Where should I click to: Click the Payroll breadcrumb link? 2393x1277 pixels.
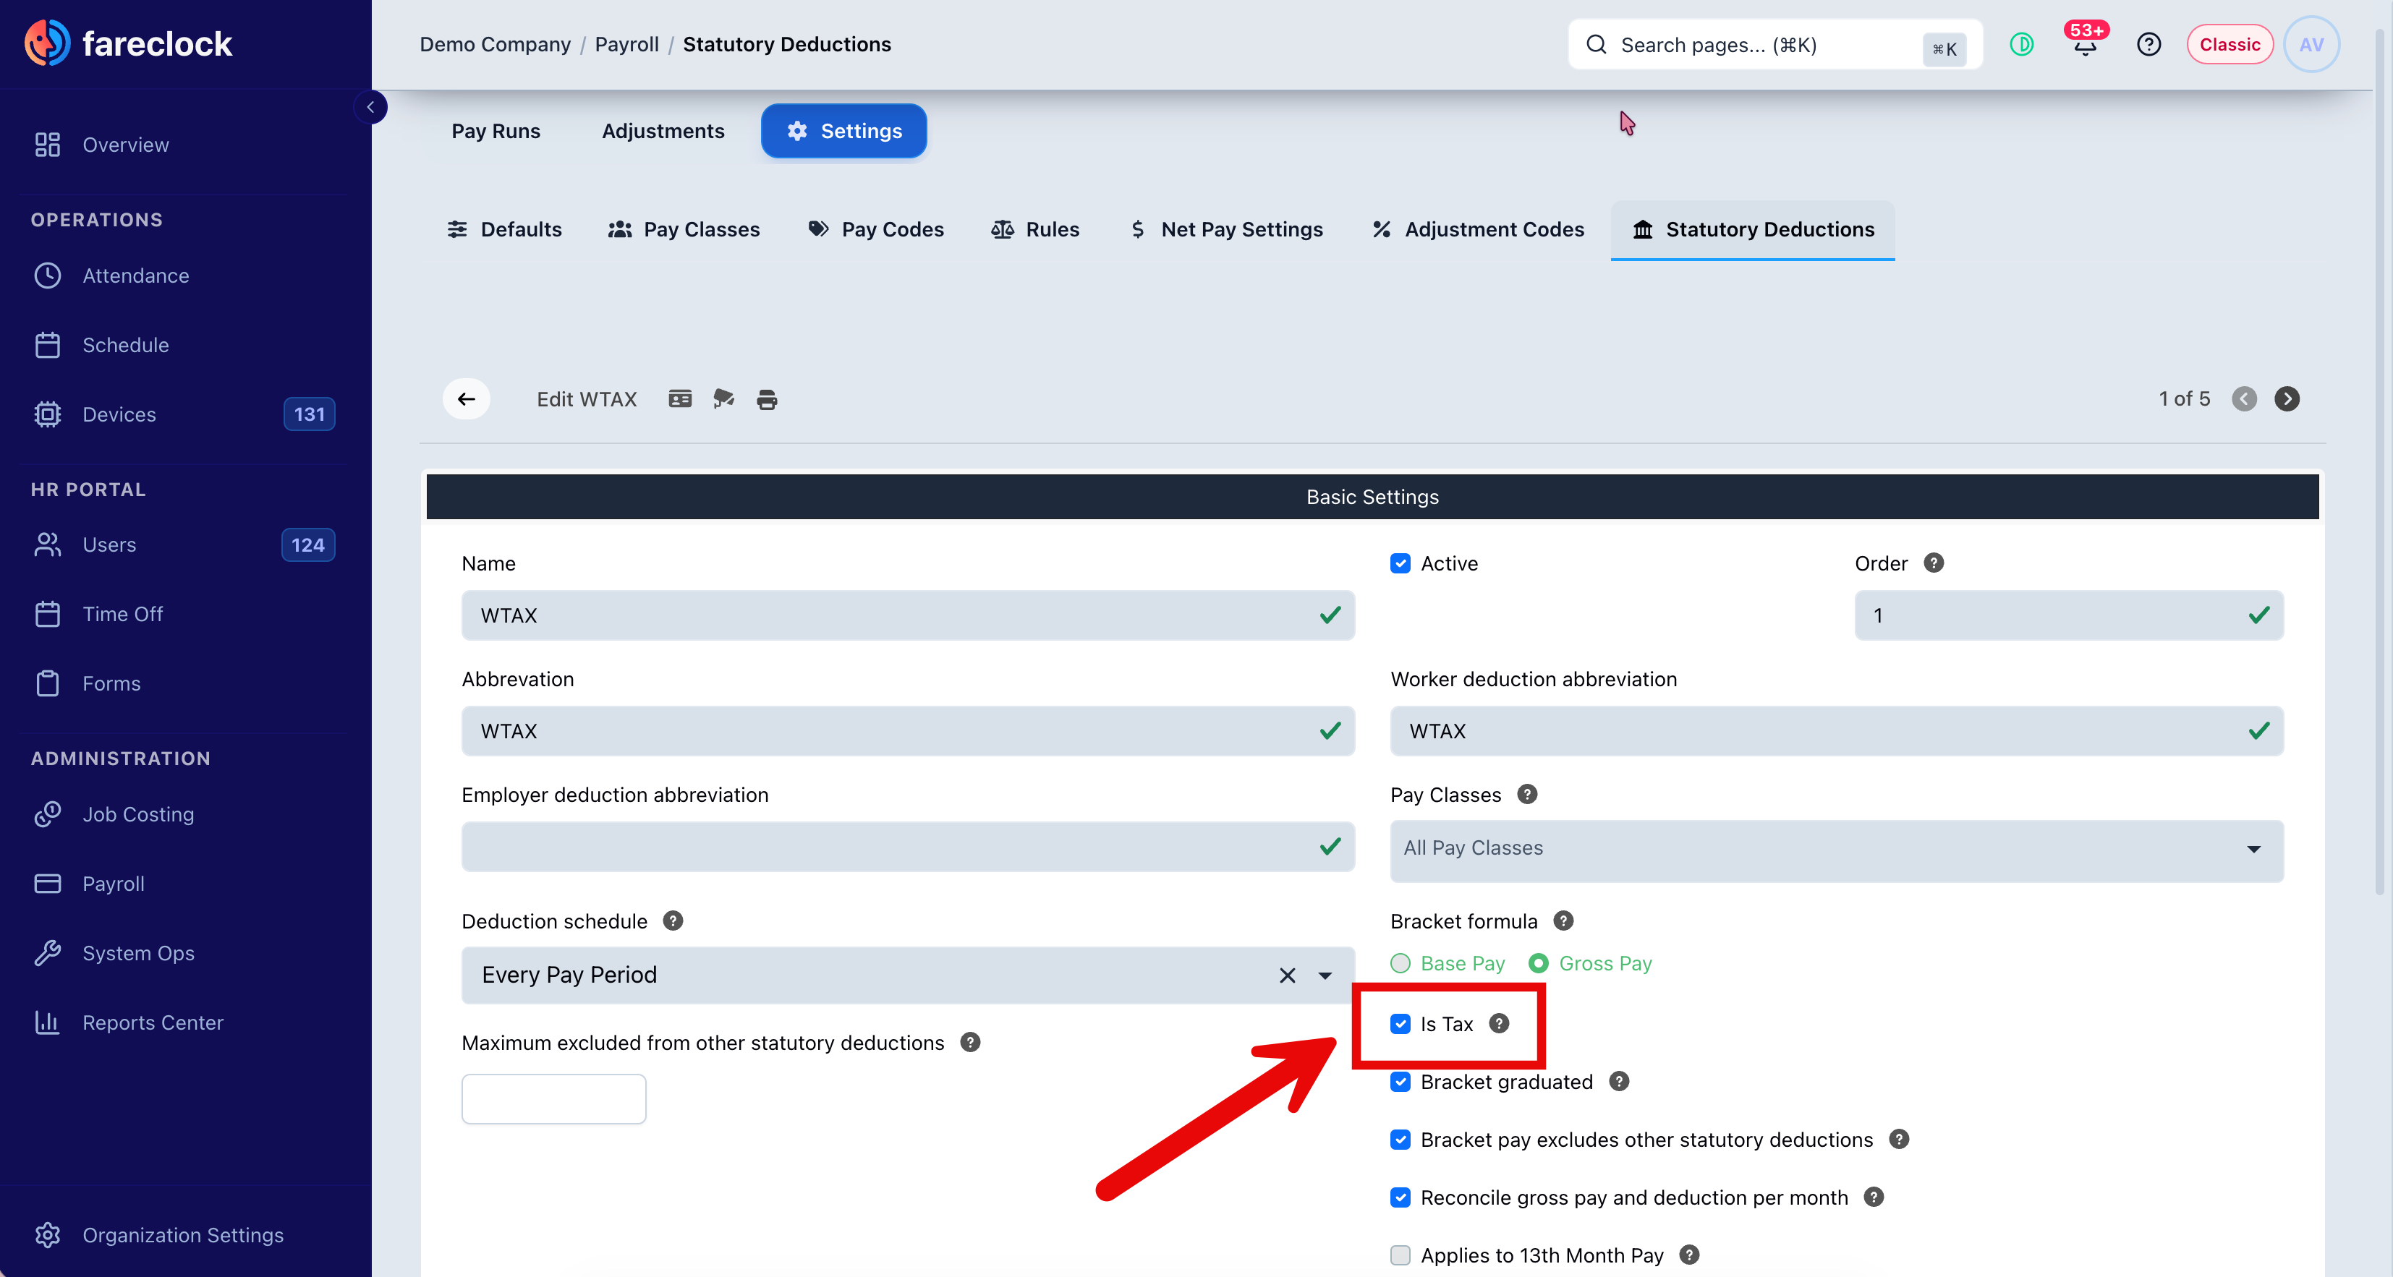626,45
